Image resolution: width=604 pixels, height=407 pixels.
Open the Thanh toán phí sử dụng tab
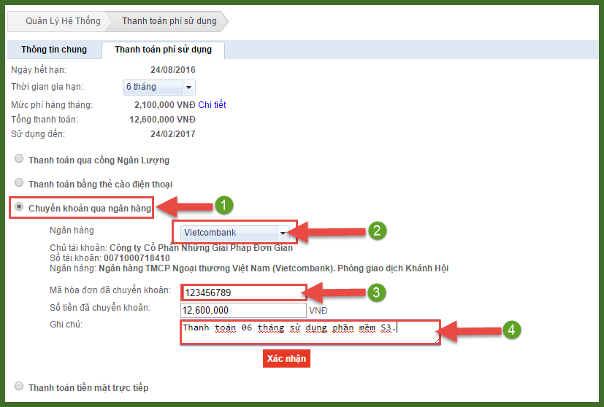tap(163, 50)
